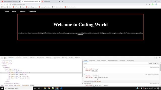Screen dimensions: 161x90
Task: Click the ul.navigation breadcrumb
Action: (x=25, y=85)
